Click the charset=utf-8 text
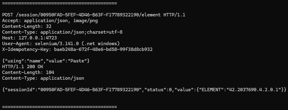Image resolution: width=288 pixels, height=110 pixels. [x=105, y=32]
